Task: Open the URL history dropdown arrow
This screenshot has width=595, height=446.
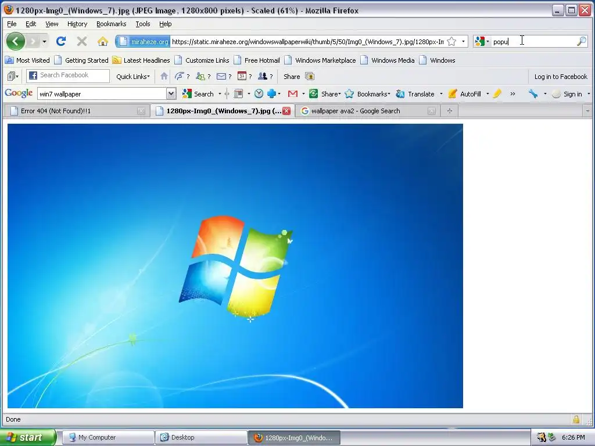Action: point(463,41)
